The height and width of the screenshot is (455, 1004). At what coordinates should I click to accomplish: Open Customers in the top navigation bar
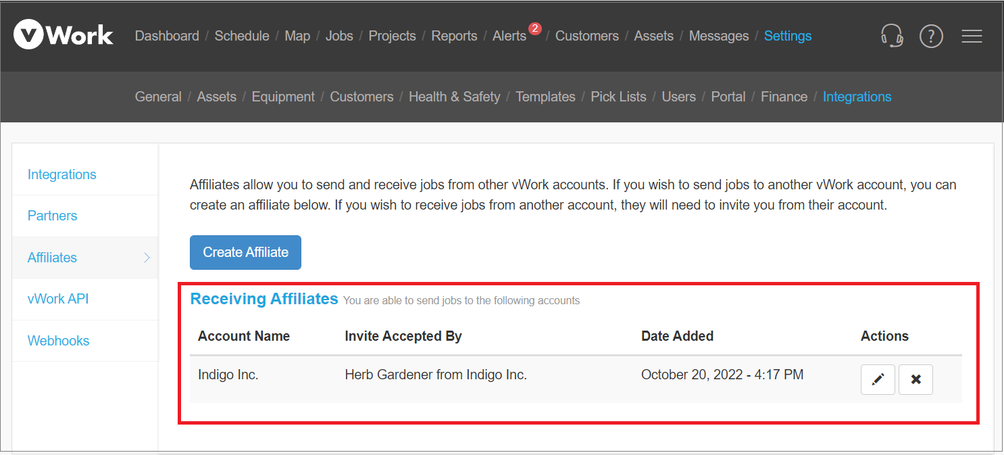(587, 36)
